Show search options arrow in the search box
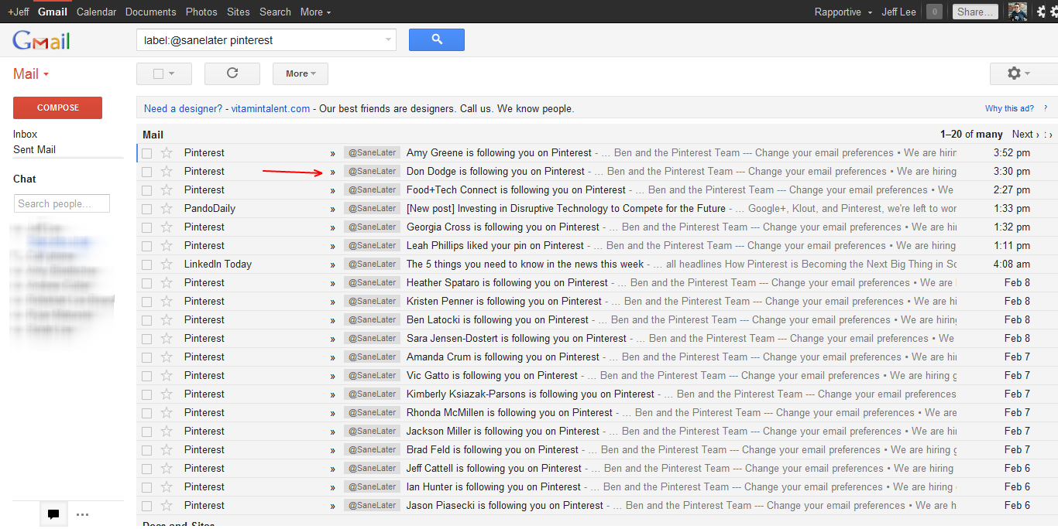This screenshot has height=529, width=1058. click(388, 40)
